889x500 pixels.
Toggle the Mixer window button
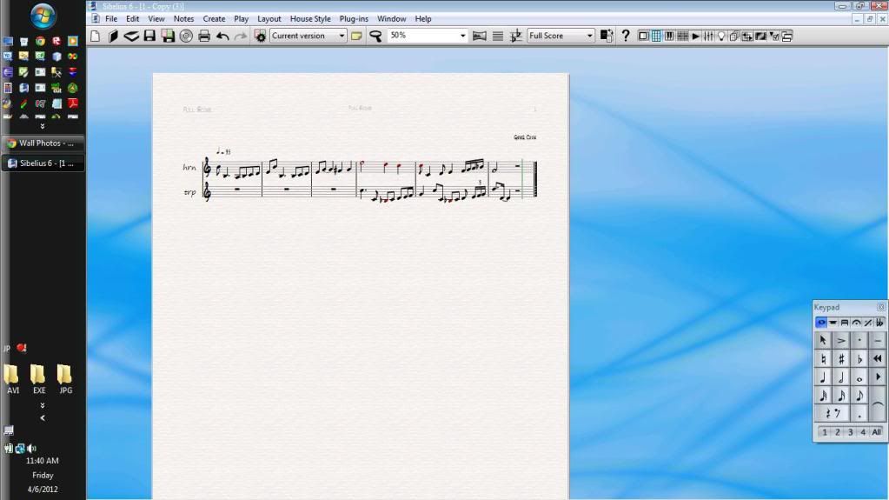708,36
